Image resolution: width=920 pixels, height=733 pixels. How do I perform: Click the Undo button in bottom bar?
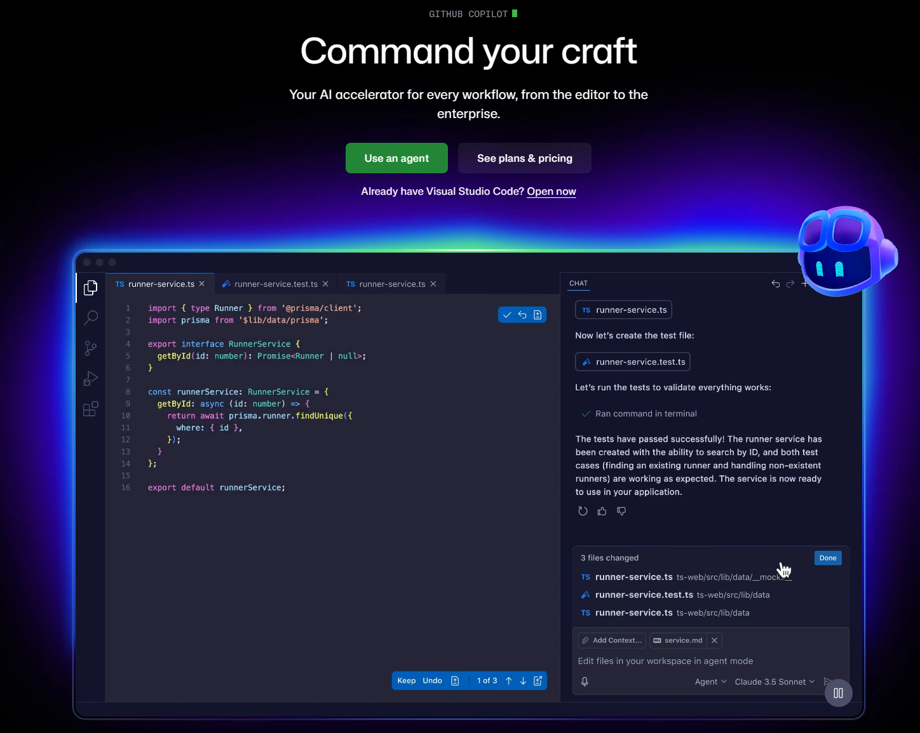pyautogui.click(x=432, y=681)
